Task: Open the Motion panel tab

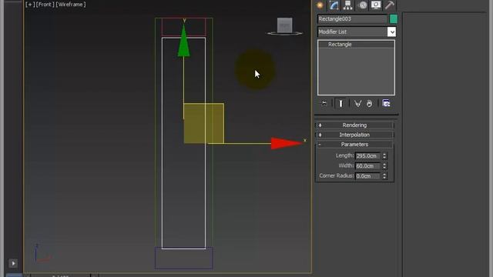Action: pos(363,5)
